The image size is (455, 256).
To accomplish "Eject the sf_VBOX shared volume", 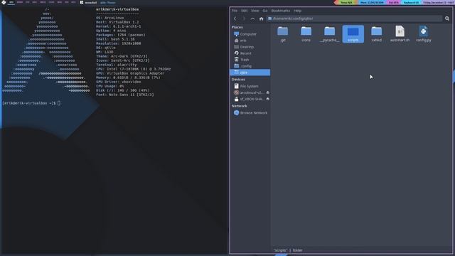I will click(267, 99).
